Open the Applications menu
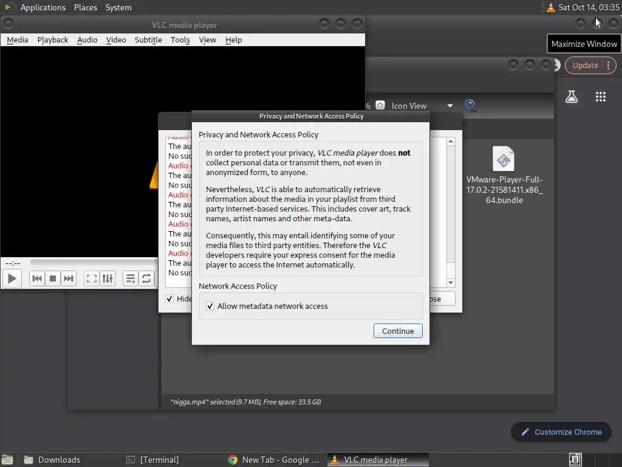The image size is (622, 467). click(43, 7)
